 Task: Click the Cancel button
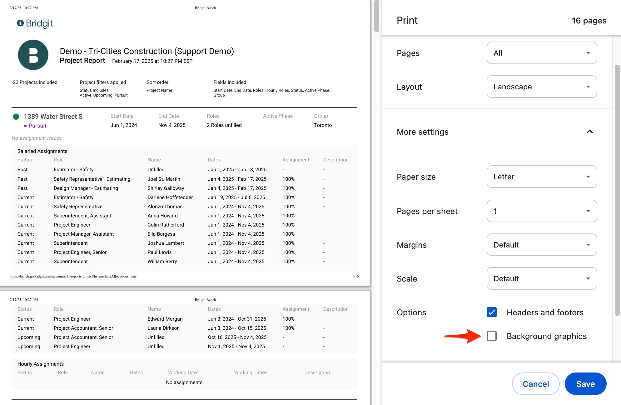click(x=536, y=384)
